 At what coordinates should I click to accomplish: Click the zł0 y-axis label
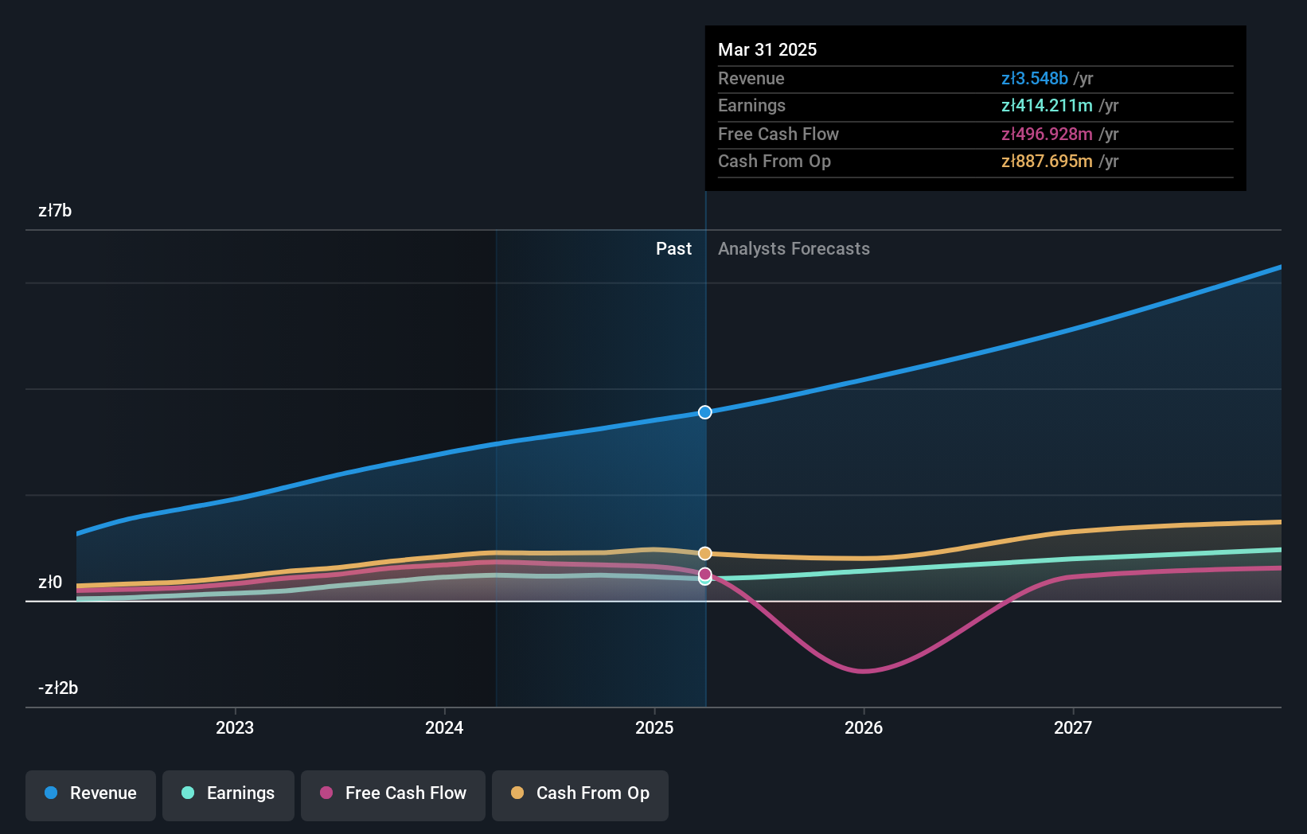click(50, 583)
